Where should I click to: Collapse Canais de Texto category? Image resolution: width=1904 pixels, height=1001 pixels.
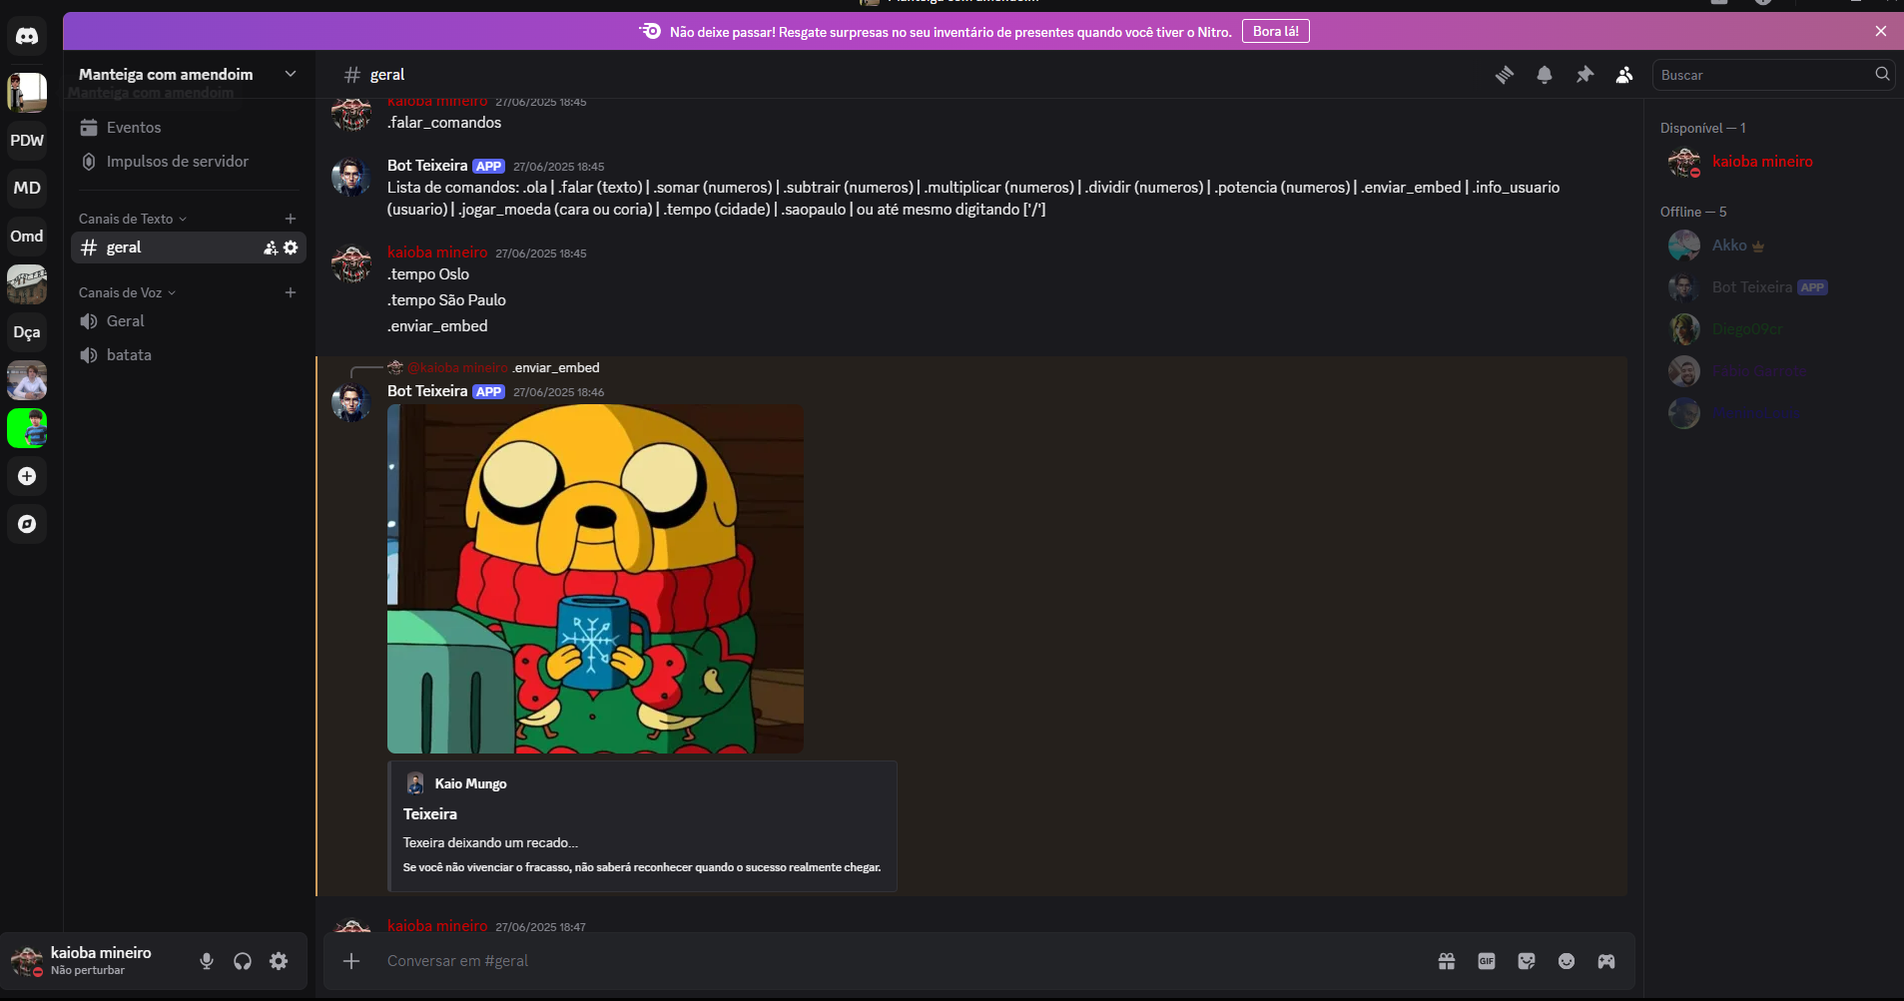point(132,219)
